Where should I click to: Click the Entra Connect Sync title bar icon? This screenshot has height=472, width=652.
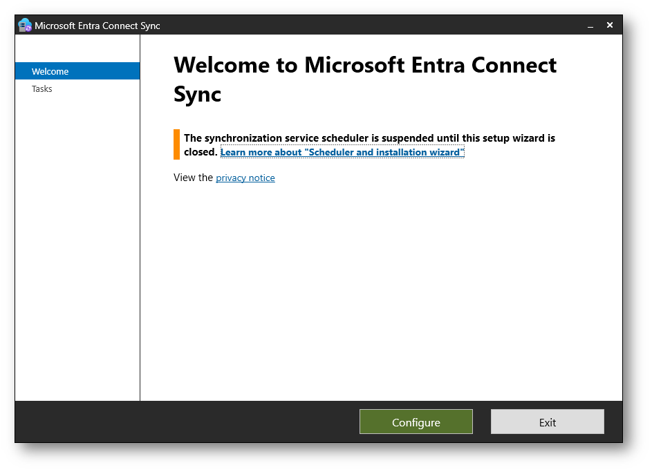pos(25,26)
